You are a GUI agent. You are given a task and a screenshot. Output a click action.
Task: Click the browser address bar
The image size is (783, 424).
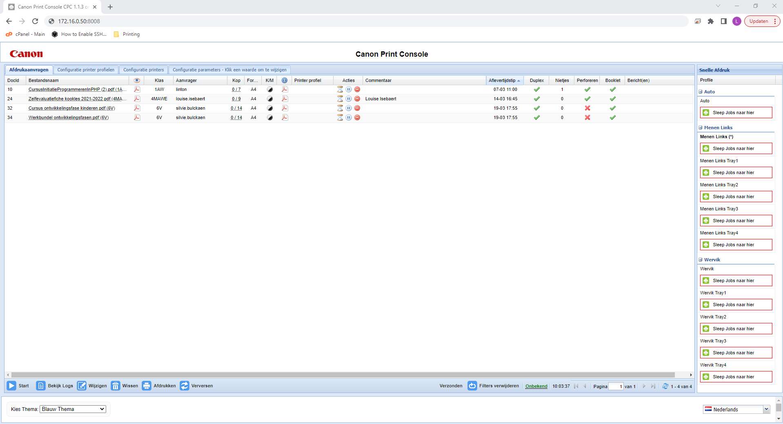[365, 21]
